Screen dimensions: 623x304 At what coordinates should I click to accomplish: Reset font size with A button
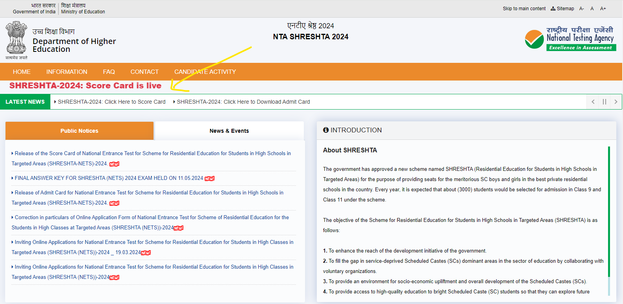pos(592,9)
